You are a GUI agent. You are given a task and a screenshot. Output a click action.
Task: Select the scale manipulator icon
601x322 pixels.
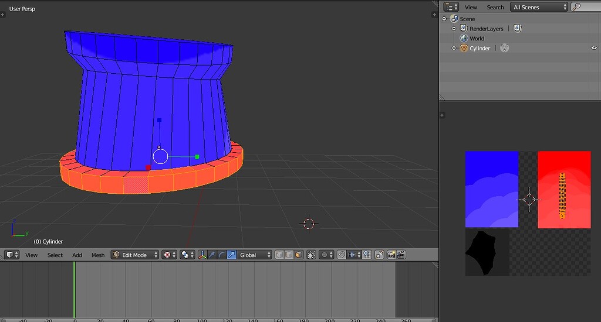231,255
